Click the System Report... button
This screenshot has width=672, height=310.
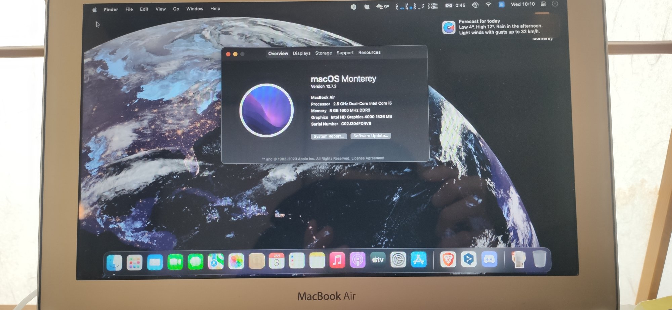coord(329,136)
